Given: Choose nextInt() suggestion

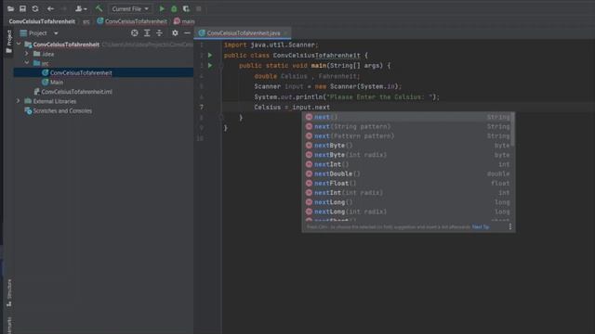Looking at the screenshot, I should 407,164.
